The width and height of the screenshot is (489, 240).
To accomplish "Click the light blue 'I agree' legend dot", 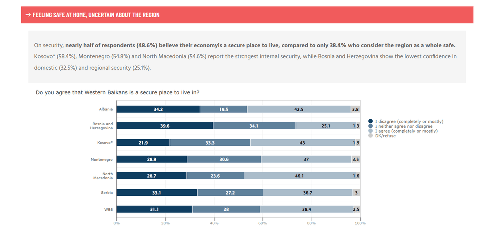I will pyautogui.click(x=370, y=131).
